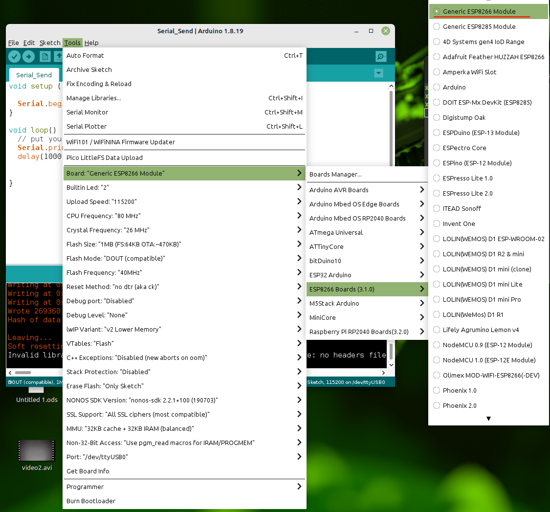This screenshot has width=550, height=512.
Task: Expand Flash Mode DOUT submenu
Action: tap(184, 258)
